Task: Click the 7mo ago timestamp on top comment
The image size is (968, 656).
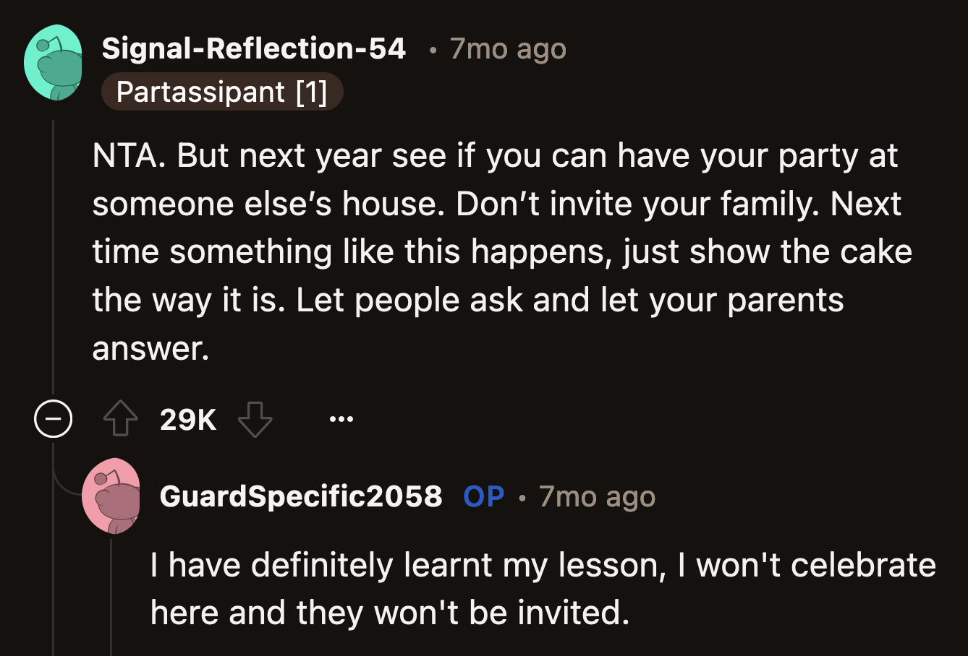Action: coord(507,48)
